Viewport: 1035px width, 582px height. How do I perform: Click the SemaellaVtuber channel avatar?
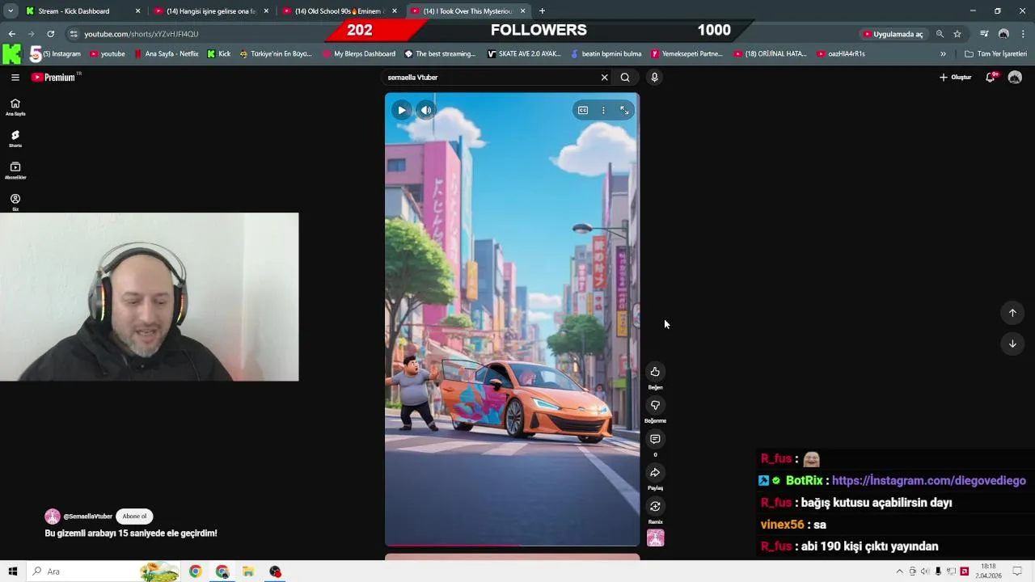pos(53,517)
